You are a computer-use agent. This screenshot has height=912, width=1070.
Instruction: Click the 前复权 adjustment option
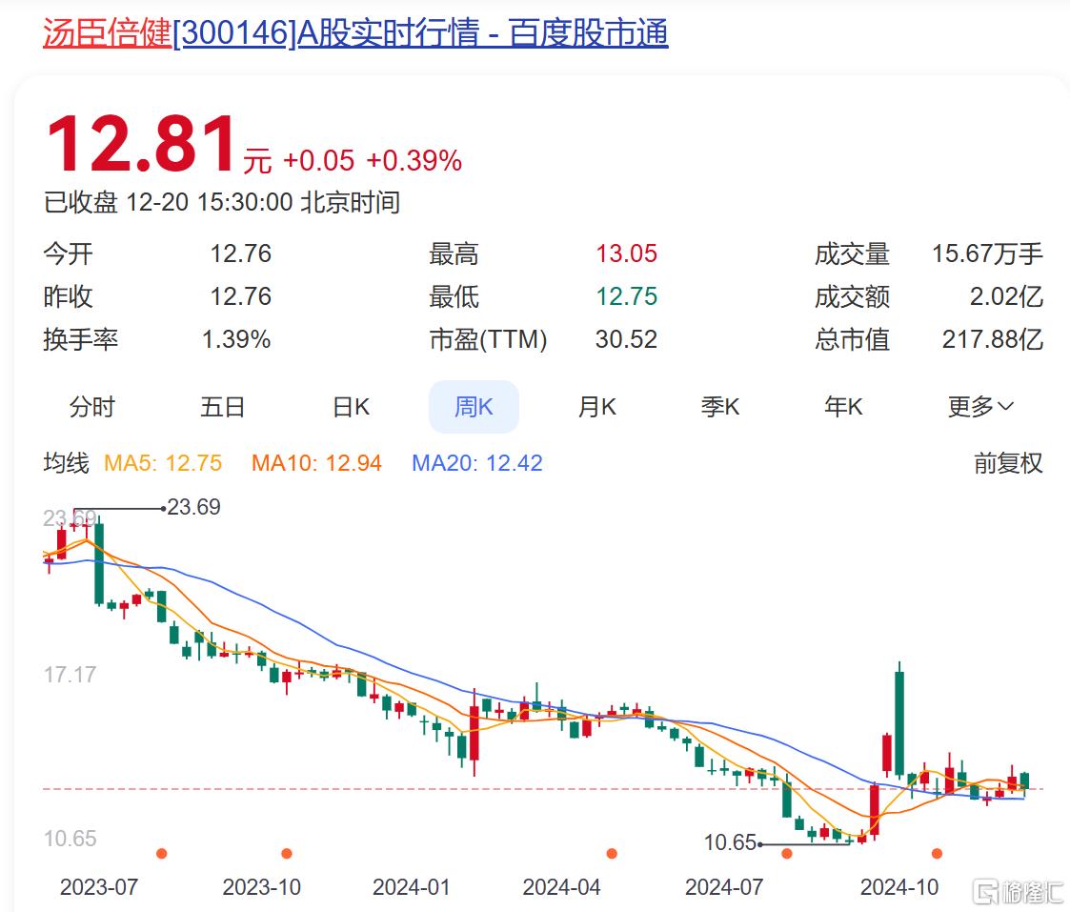(x=1008, y=463)
